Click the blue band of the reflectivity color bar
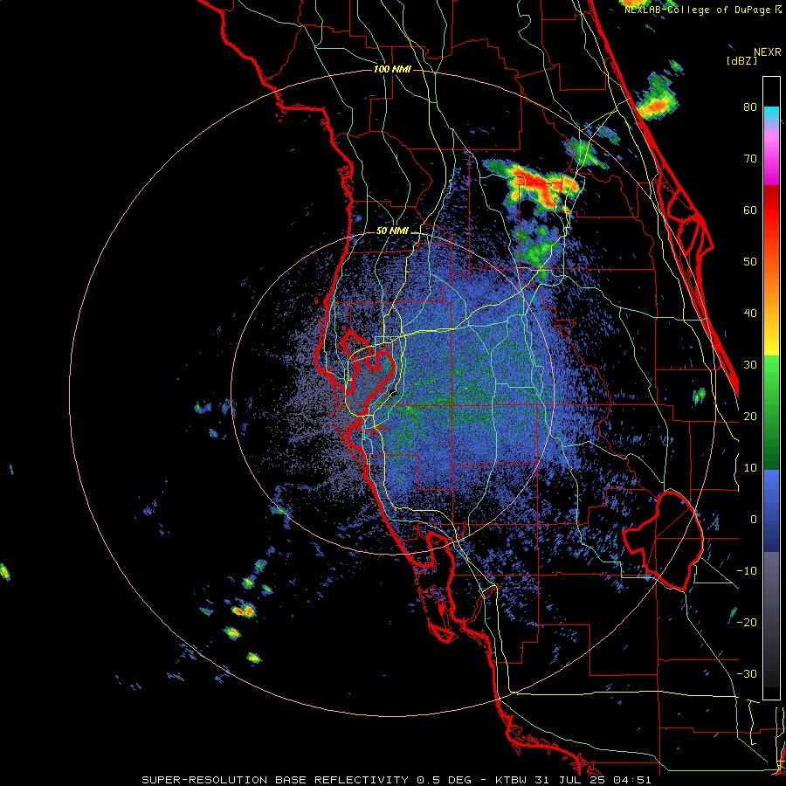 [x=771, y=510]
